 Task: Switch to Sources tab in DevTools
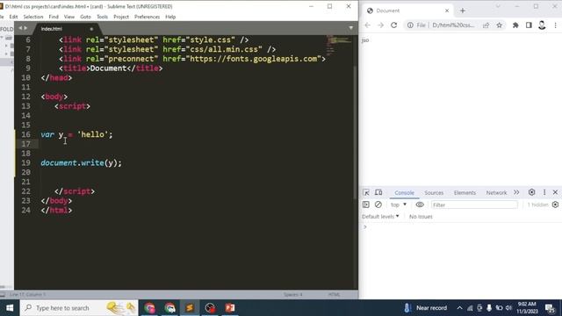coord(434,193)
